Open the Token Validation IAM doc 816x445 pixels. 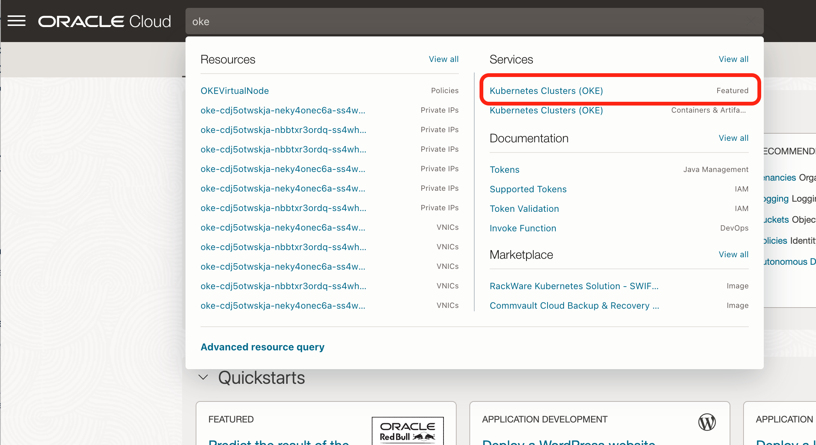click(x=524, y=209)
